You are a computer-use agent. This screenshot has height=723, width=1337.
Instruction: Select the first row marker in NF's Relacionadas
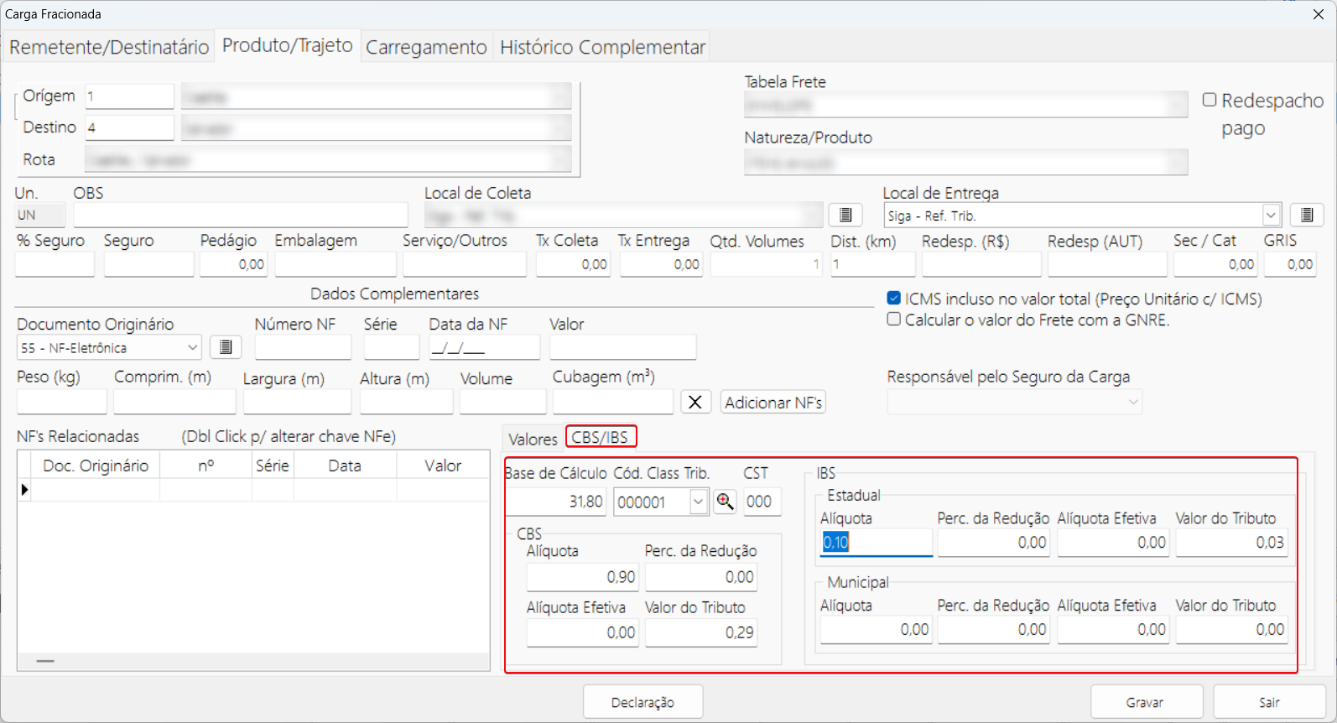pos(24,490)
